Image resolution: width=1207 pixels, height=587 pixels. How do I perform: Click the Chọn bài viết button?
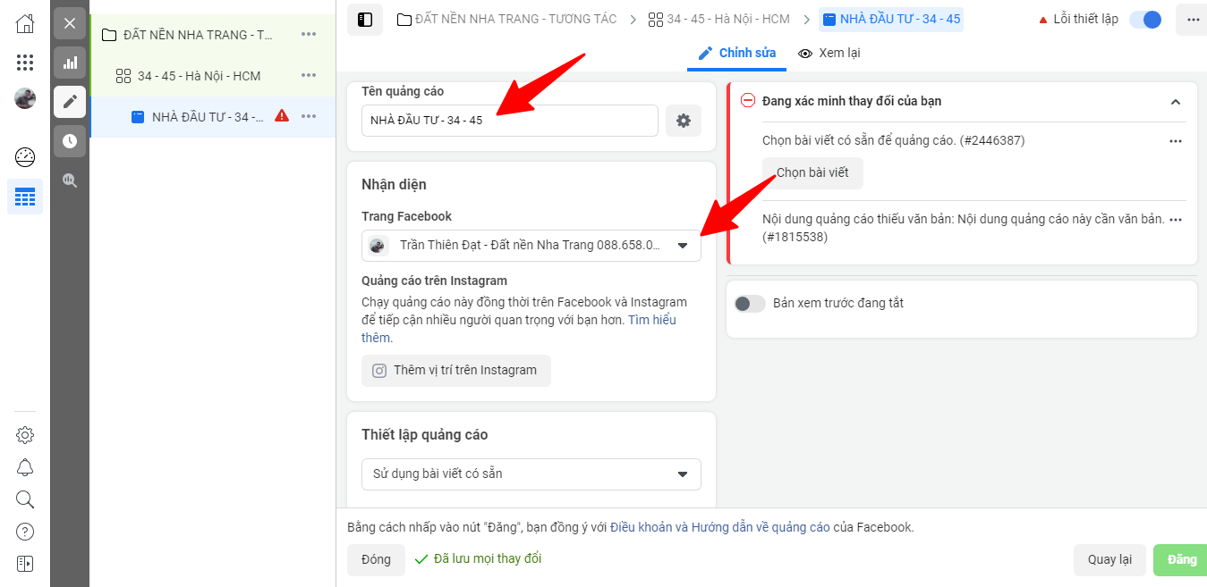812,173
